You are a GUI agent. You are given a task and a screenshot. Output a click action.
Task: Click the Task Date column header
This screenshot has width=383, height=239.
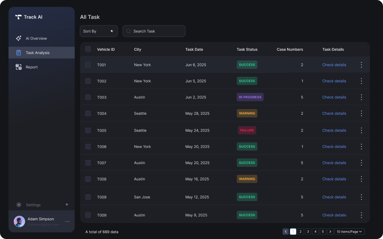click(194, 49)
